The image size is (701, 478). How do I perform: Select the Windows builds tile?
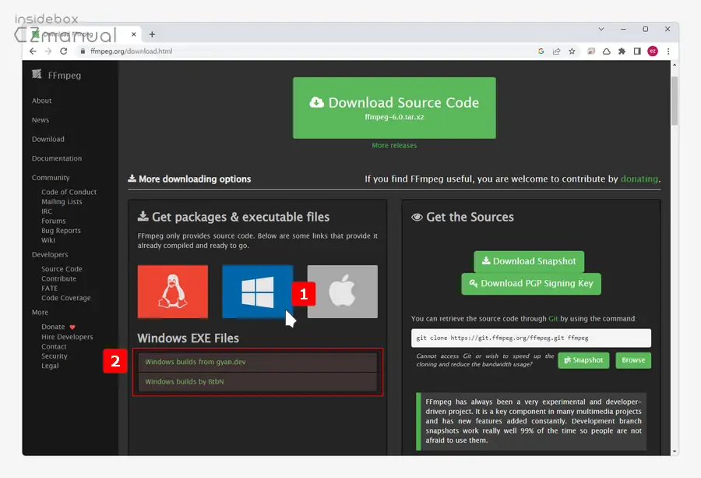[258, 292]
